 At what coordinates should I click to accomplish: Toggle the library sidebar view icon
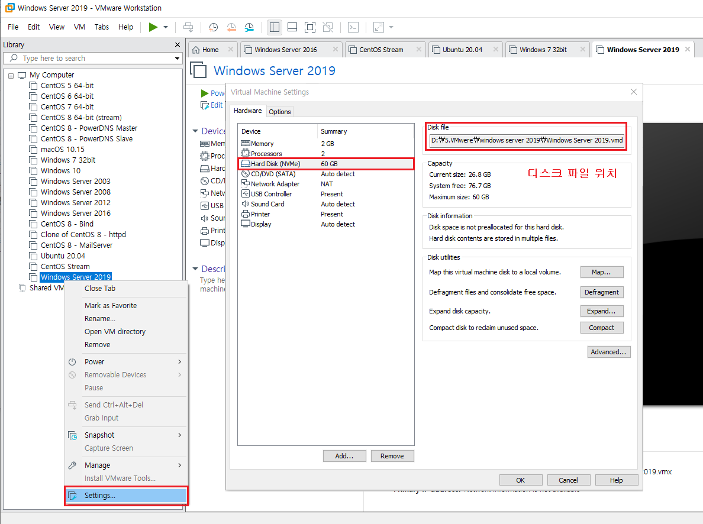[275, 27]
